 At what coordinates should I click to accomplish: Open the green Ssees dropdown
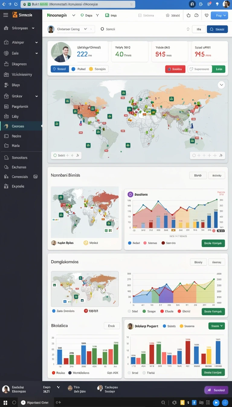pyautogui.click(x=217, y=326)
